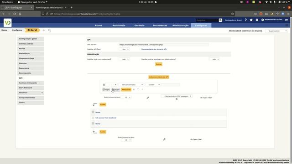Click the VD Verdanadesk logo
The height and width of the screenshot is (164, 292).
coord(7,23)
